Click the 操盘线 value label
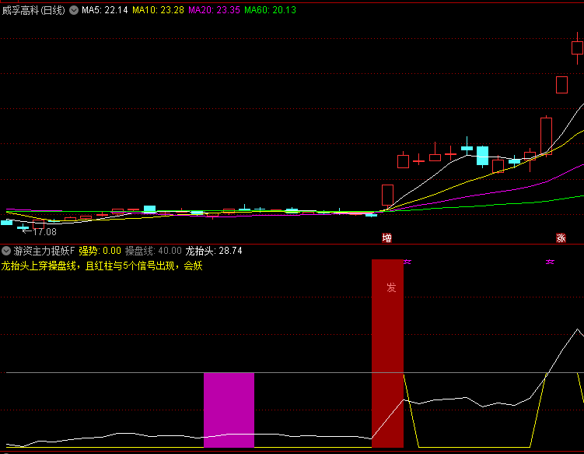The image size is (584, 454). click(153, 251)
